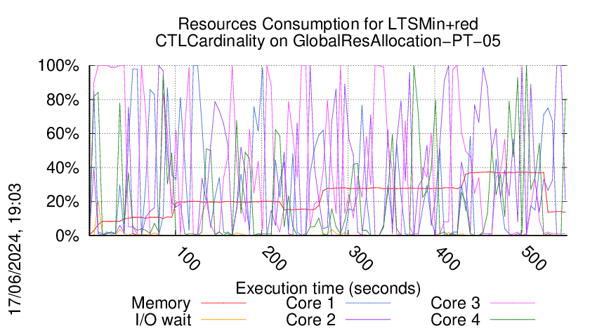
Task: Click the 'Memory' legend label
Action: [x=161, y=304]
